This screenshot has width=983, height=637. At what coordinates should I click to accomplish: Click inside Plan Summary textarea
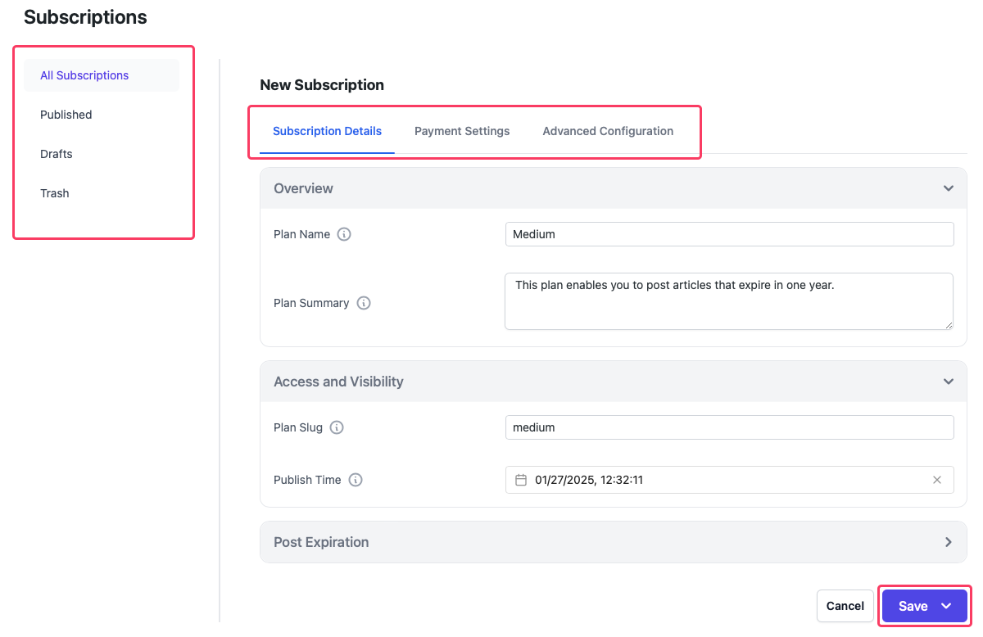coord(729,301)
